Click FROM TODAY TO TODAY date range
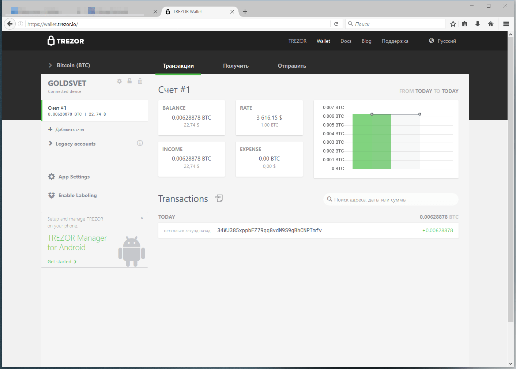Viewport: 516px width, 369px height. (x=429, y=91)
